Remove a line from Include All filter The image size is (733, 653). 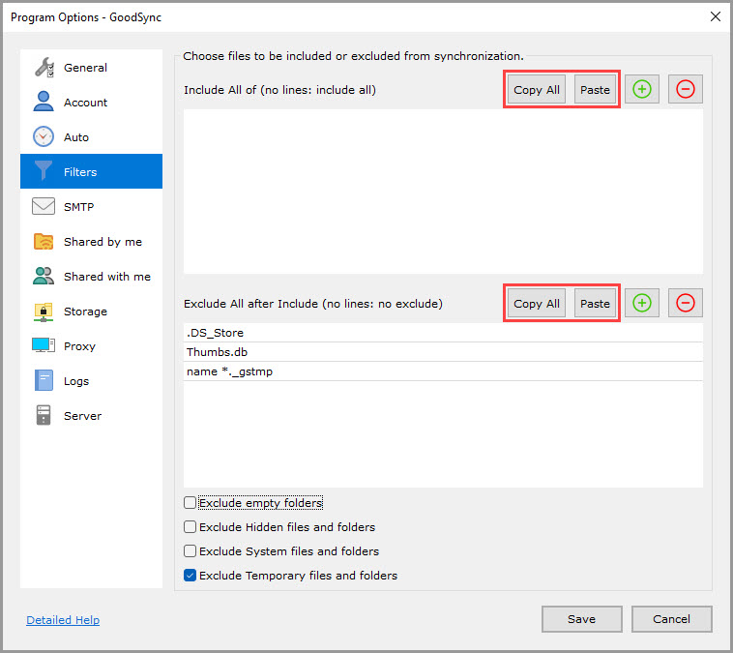[686, 89]
